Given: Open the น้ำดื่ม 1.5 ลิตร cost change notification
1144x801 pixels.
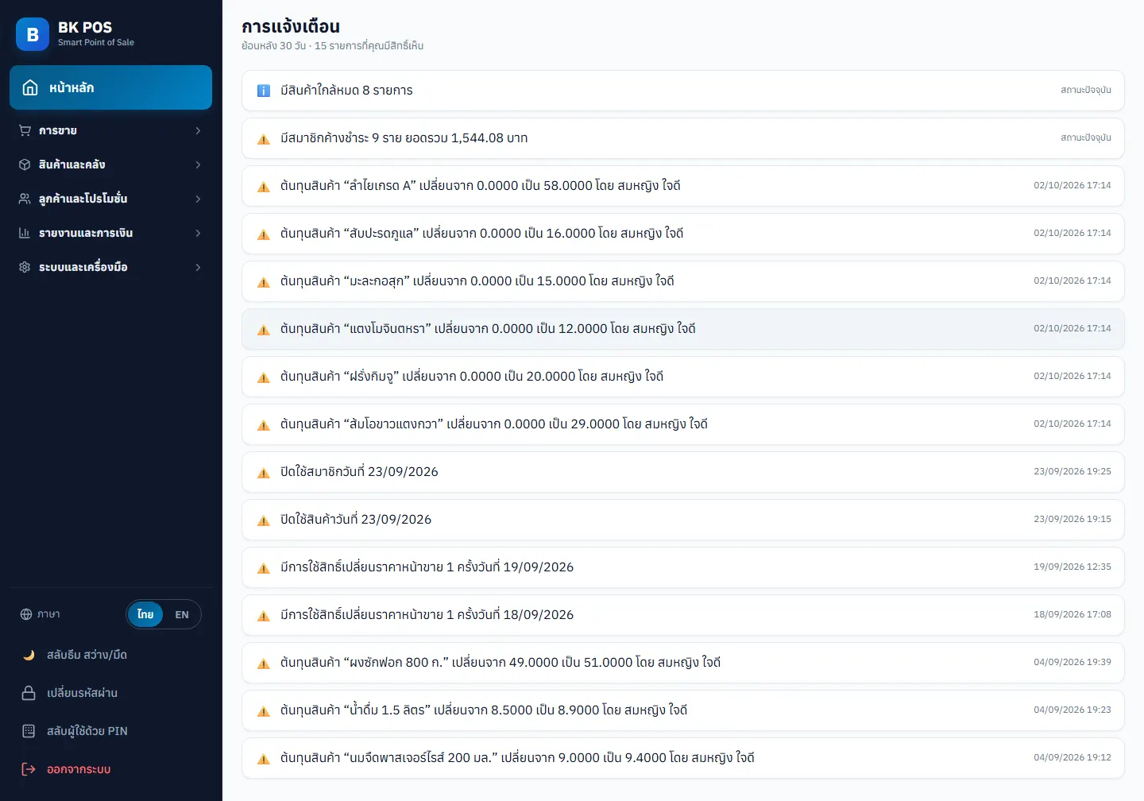Looking at the screenshot, I should pos(683,710).
